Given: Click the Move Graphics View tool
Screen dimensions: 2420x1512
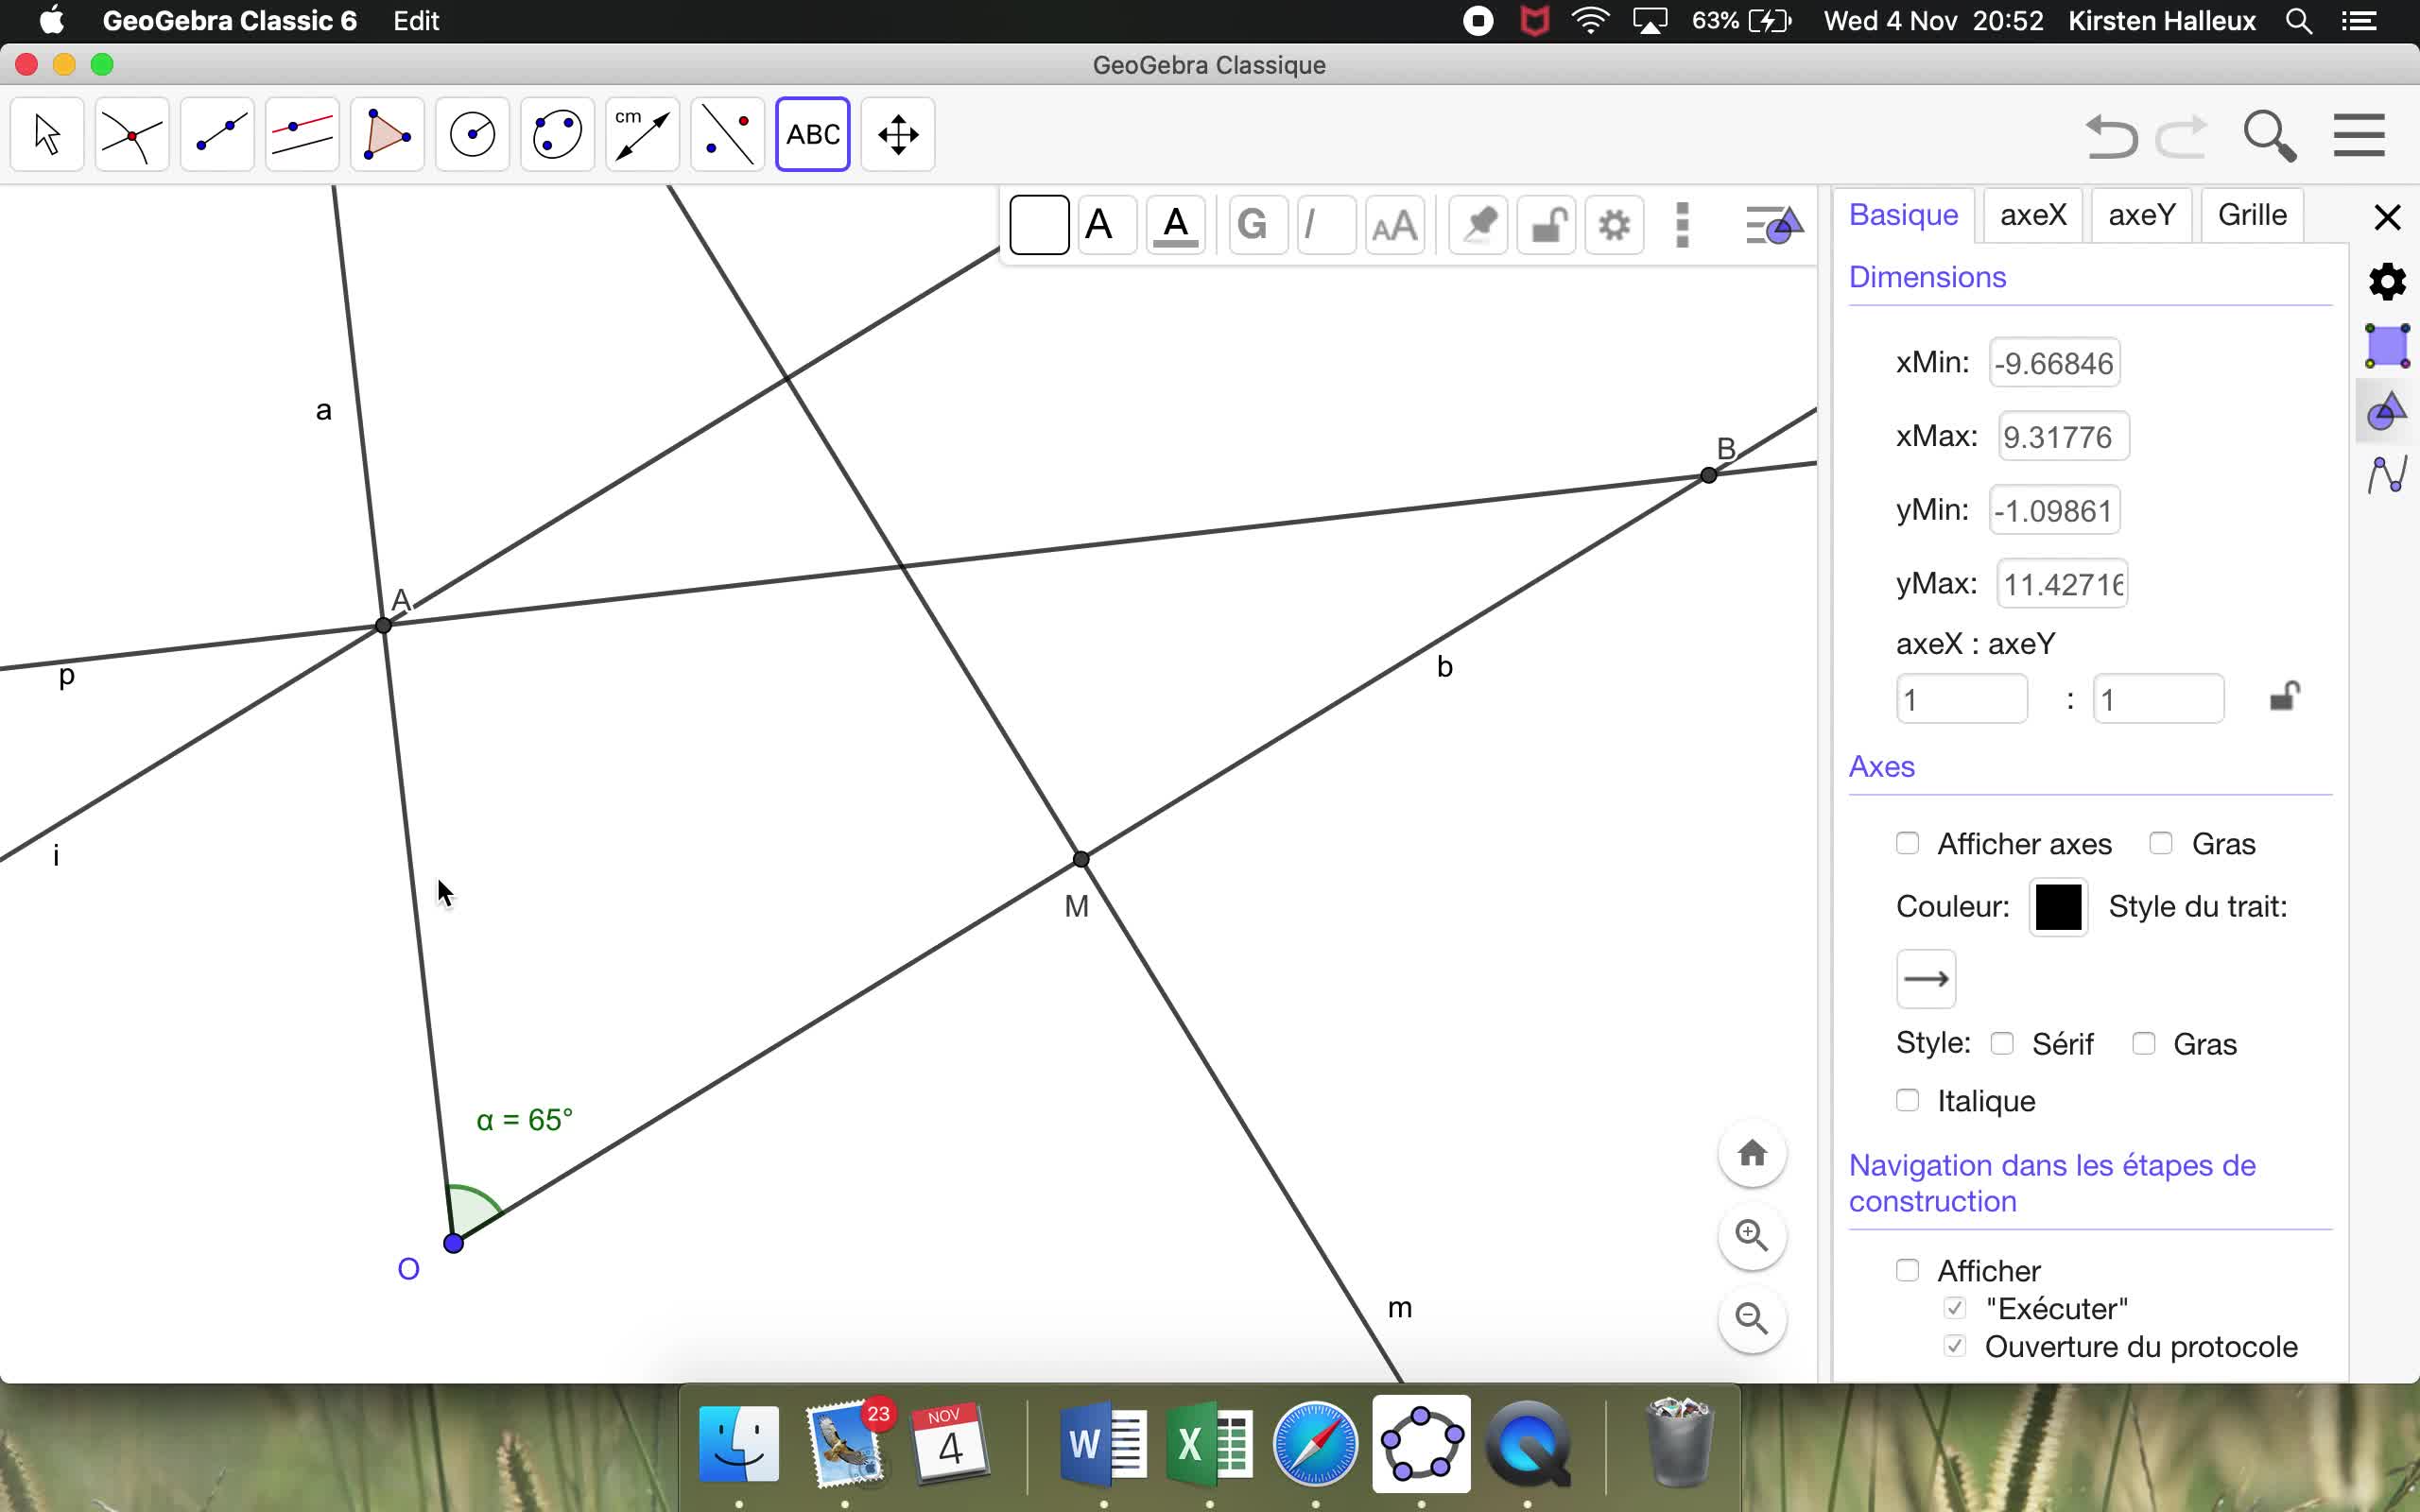Looking at the screenshot, I should click(897, 134).
